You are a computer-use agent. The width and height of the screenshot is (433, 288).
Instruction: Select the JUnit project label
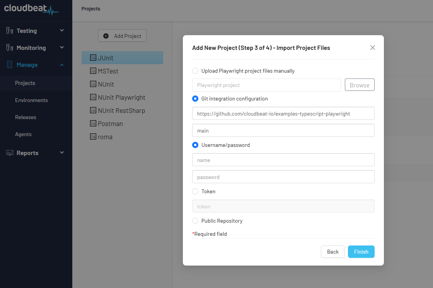[x=106, y=58]
